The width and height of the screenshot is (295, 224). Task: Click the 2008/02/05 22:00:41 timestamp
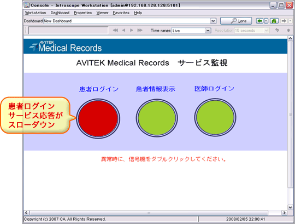[245, 219]
